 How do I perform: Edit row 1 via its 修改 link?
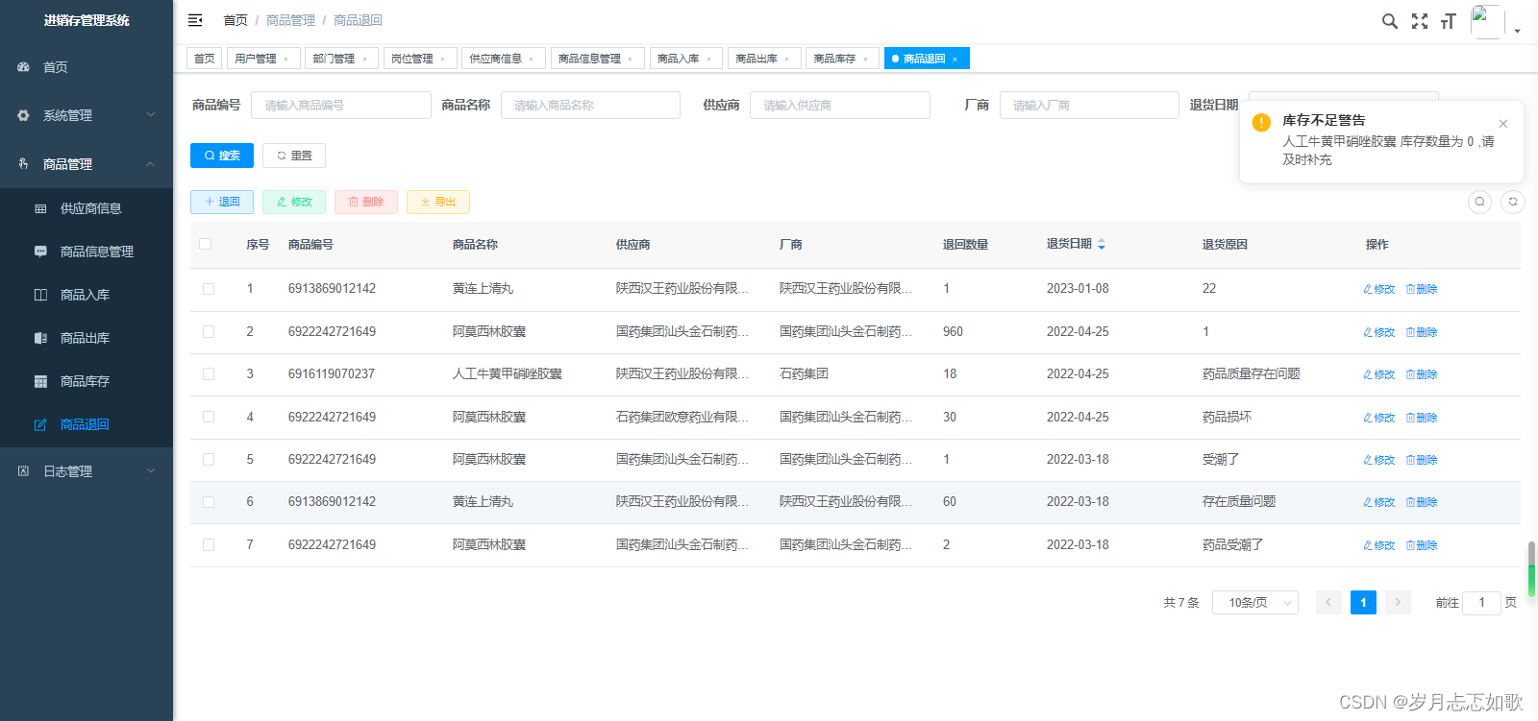click(1379, 289)
